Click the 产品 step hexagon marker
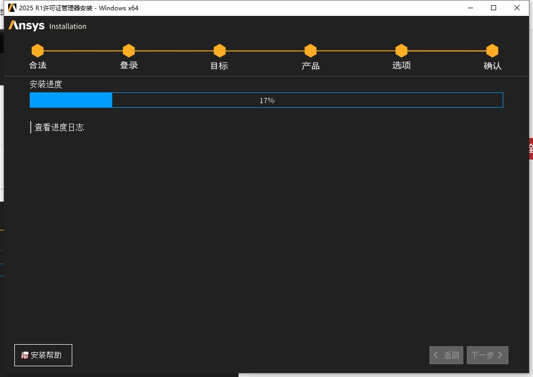 pos(311,51)
